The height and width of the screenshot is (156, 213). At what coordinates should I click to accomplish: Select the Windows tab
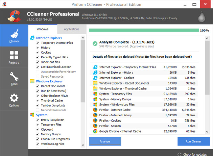pos(43,30)
